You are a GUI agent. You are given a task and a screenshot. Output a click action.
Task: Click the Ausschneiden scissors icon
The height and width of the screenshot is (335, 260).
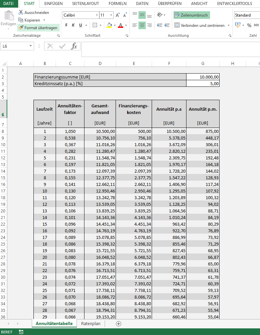coord(21,13)
